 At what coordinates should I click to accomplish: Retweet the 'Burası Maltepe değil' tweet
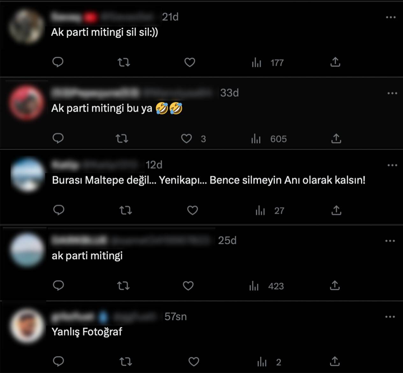(x=126, y=210)
